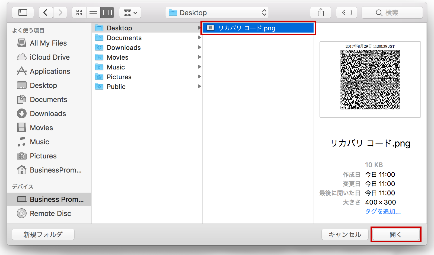Open All My Files in sidebar

pos(48,43)
